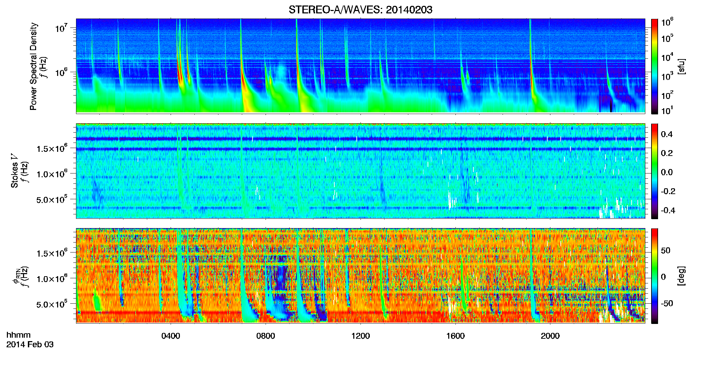Select the 2000 time tick label
Viewport: 721px width, 371px height.
pyautogui.click(x=550, y=336)
